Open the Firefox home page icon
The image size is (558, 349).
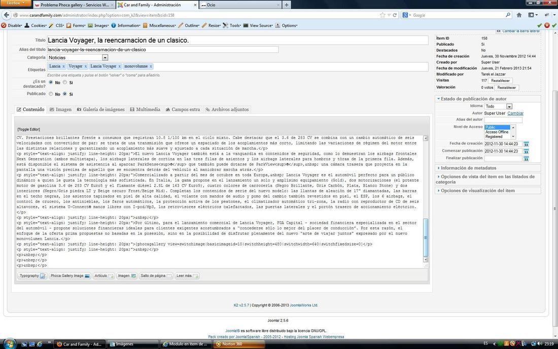coord(519,15)
